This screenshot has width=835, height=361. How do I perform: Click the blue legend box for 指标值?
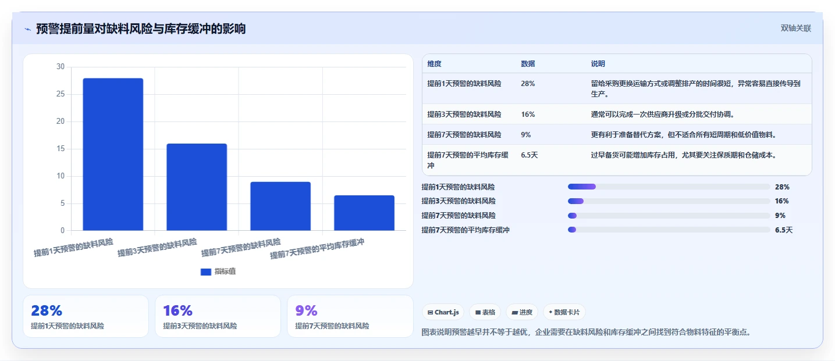click(206, 272)
